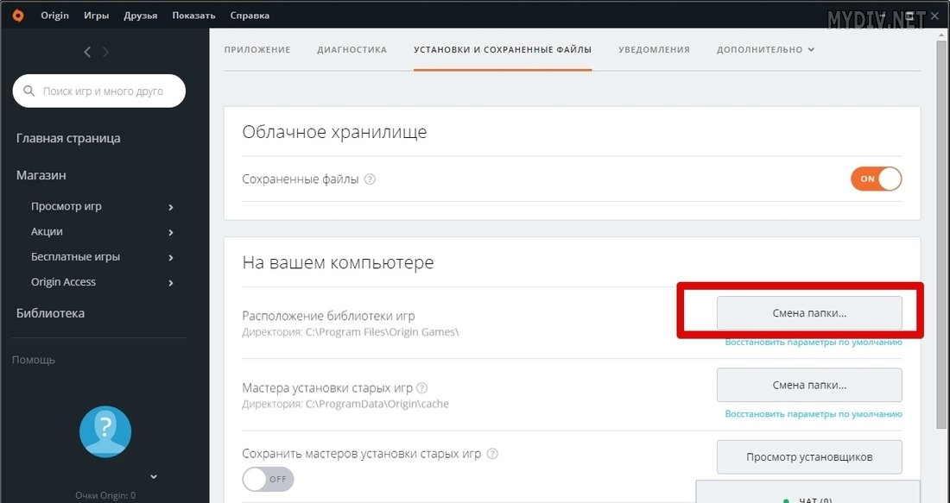950x503 pixels.
Task: Open the Игры menu
Action: (97, 16)
